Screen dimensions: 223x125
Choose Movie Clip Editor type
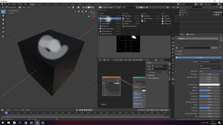click(110, 34)
